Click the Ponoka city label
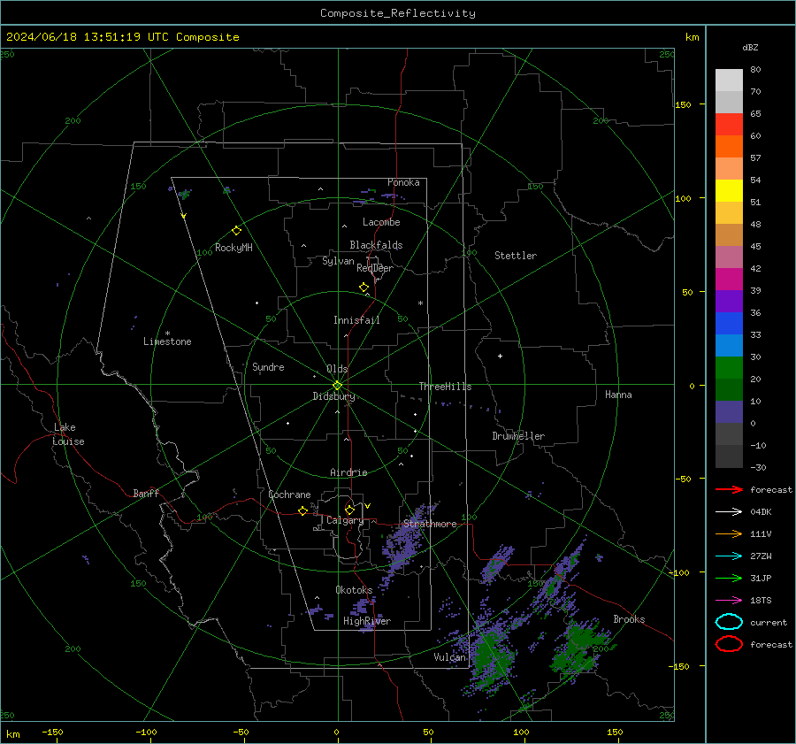 coord(403,182)
